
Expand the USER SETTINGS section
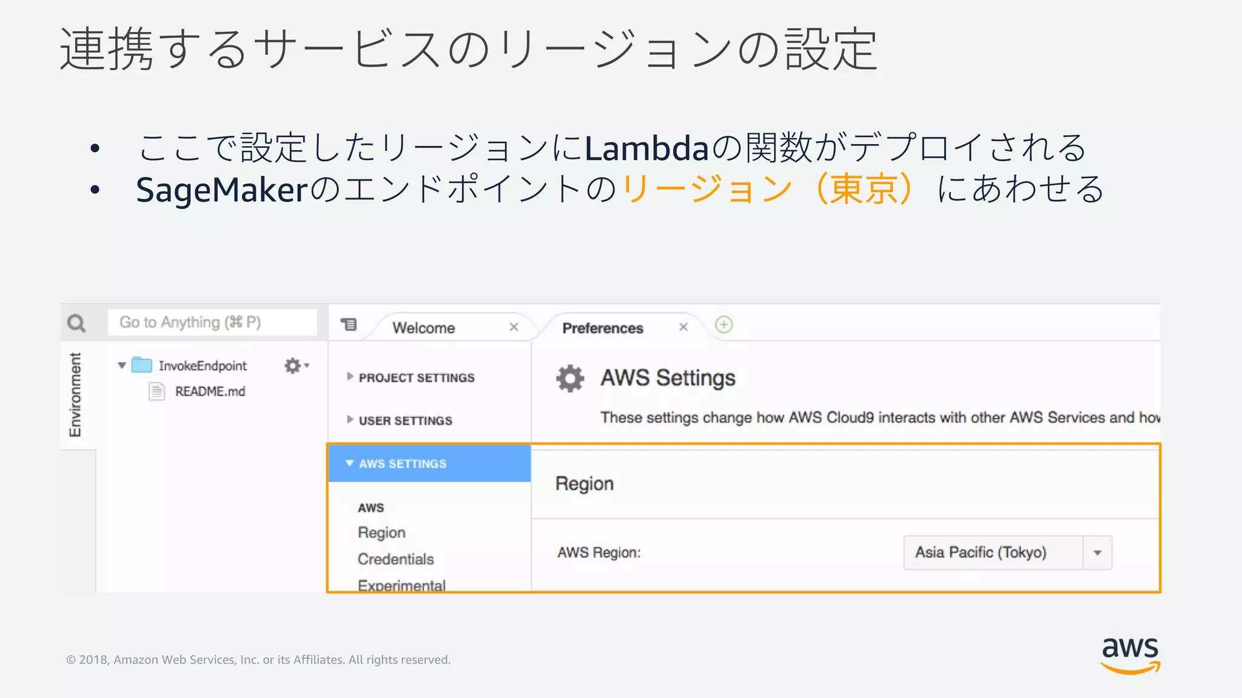405,420
